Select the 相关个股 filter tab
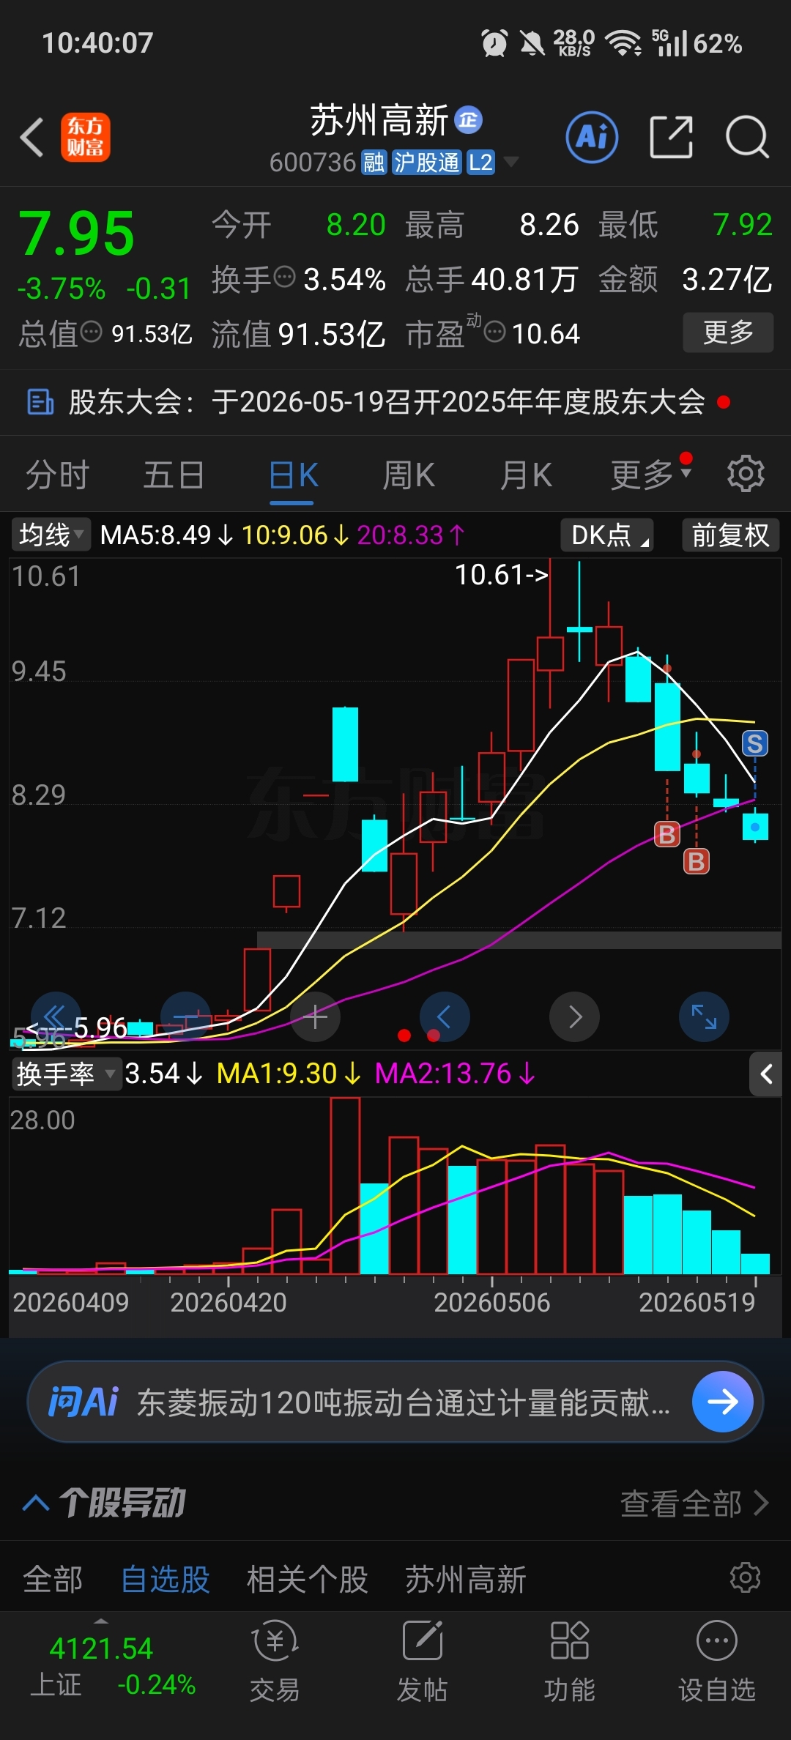Screen dimensions: 791x1740 308,1578
